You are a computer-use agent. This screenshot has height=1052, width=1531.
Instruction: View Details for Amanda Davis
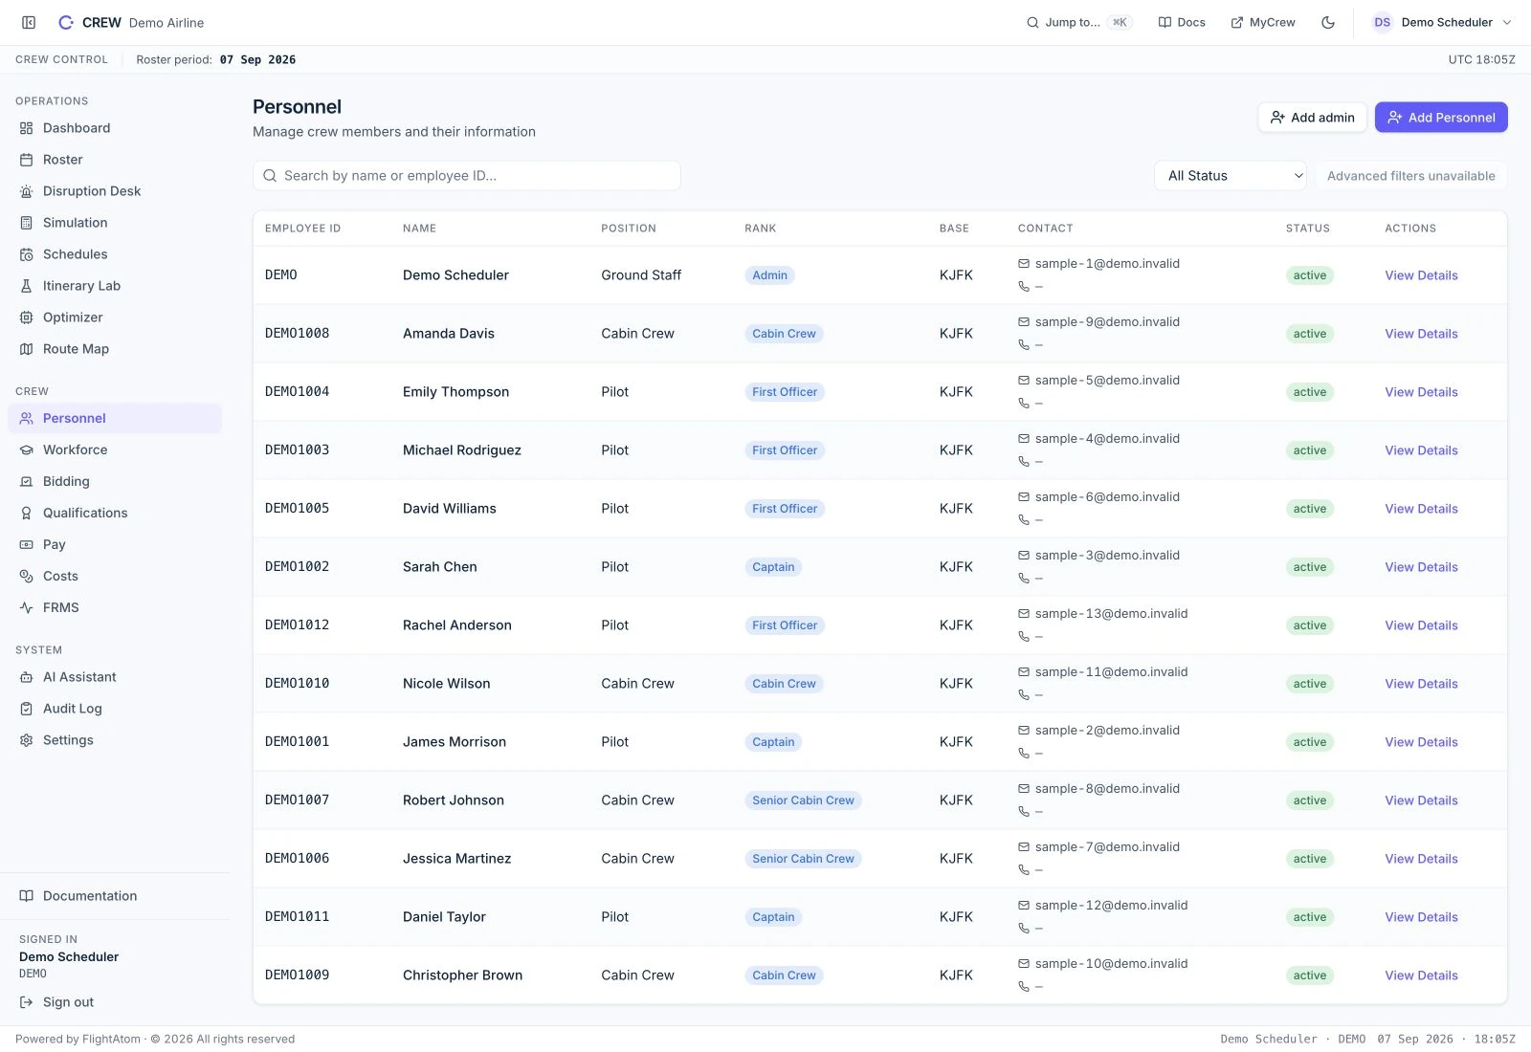pyautogui.click(x=1421, y=334)
